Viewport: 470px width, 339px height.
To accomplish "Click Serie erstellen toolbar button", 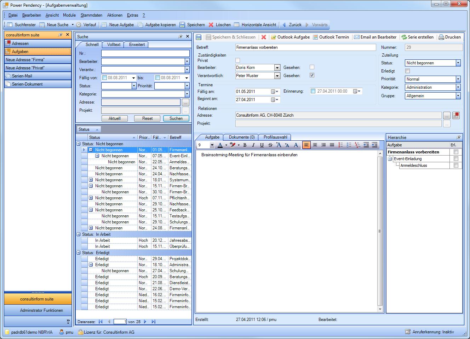I will pyautogui.click(x=417, y=37).
